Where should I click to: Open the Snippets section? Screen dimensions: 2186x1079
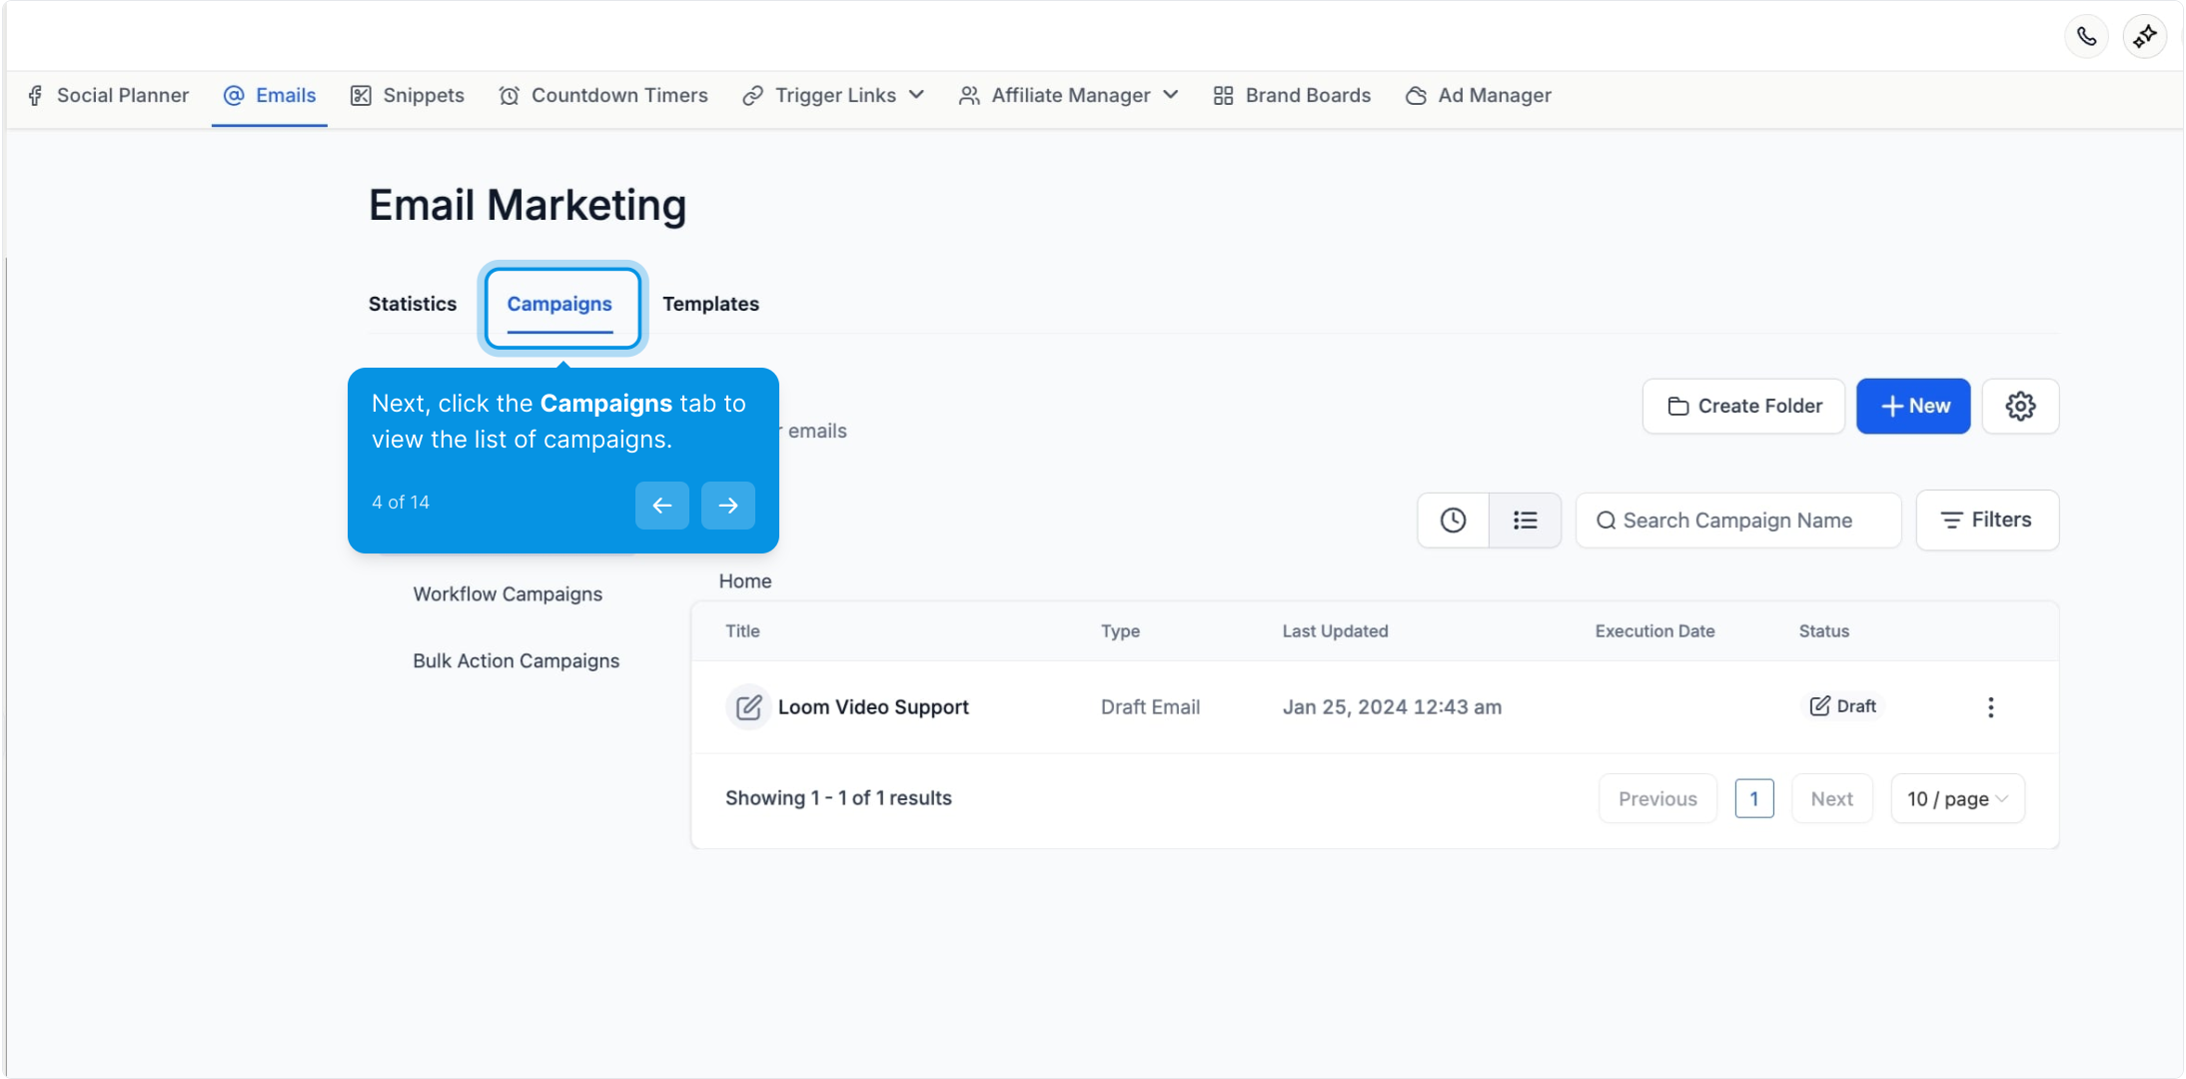click(407, 95)
